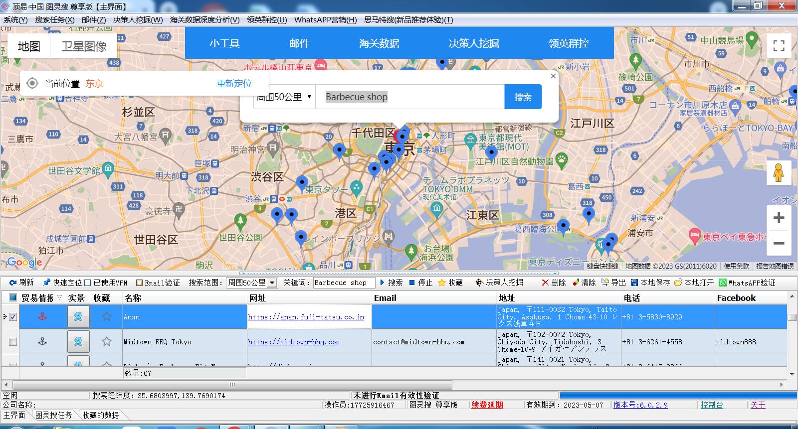The image size is (798, 429).
Task: Open street view icon for Anan row
Action: point(78,316)
